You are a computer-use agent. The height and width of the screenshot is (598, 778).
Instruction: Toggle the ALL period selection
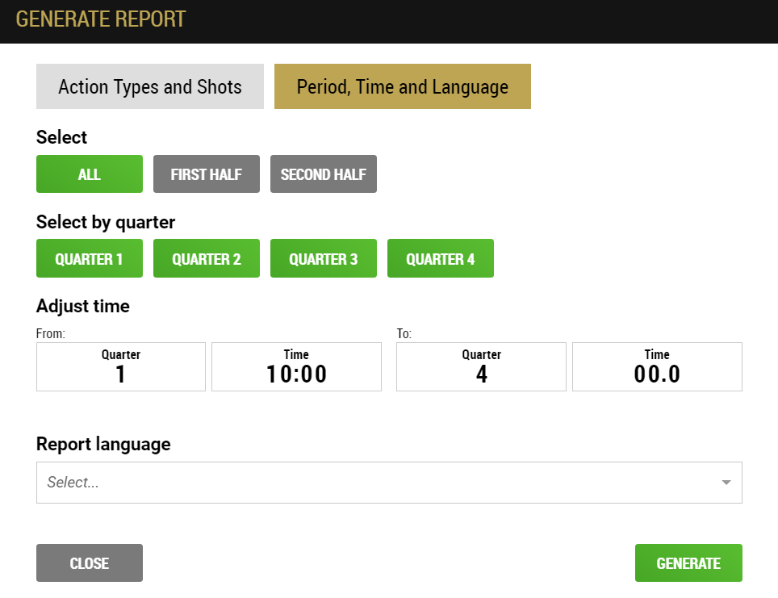pos(90,174)
